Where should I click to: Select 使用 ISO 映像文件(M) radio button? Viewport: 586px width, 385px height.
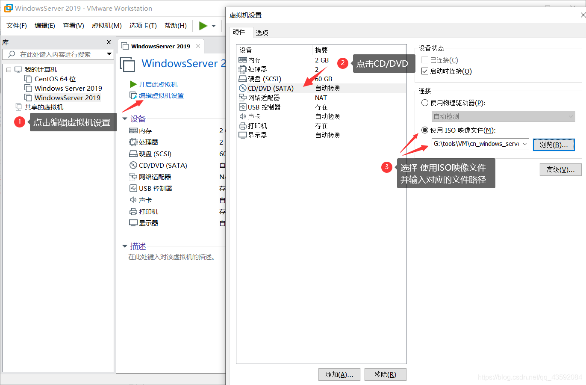425,130
